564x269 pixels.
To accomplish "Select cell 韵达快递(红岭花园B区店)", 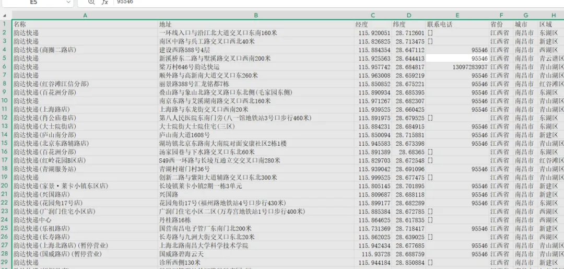I will click(85, 160).
